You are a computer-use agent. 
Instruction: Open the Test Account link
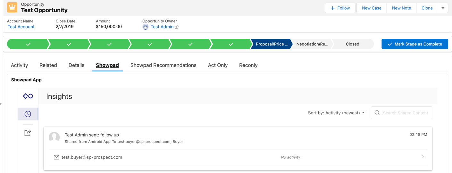(21, 27)
